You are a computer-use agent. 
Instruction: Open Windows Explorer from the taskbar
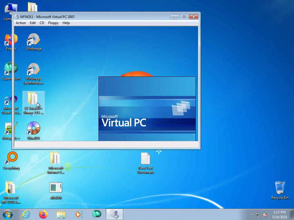pos(61,214)
